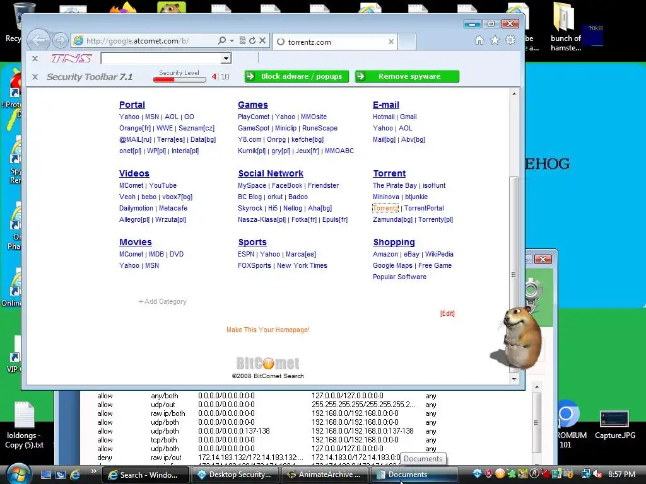Click Make This Your Homepage! link
The image size is (646, 484).
click(267, 330)
